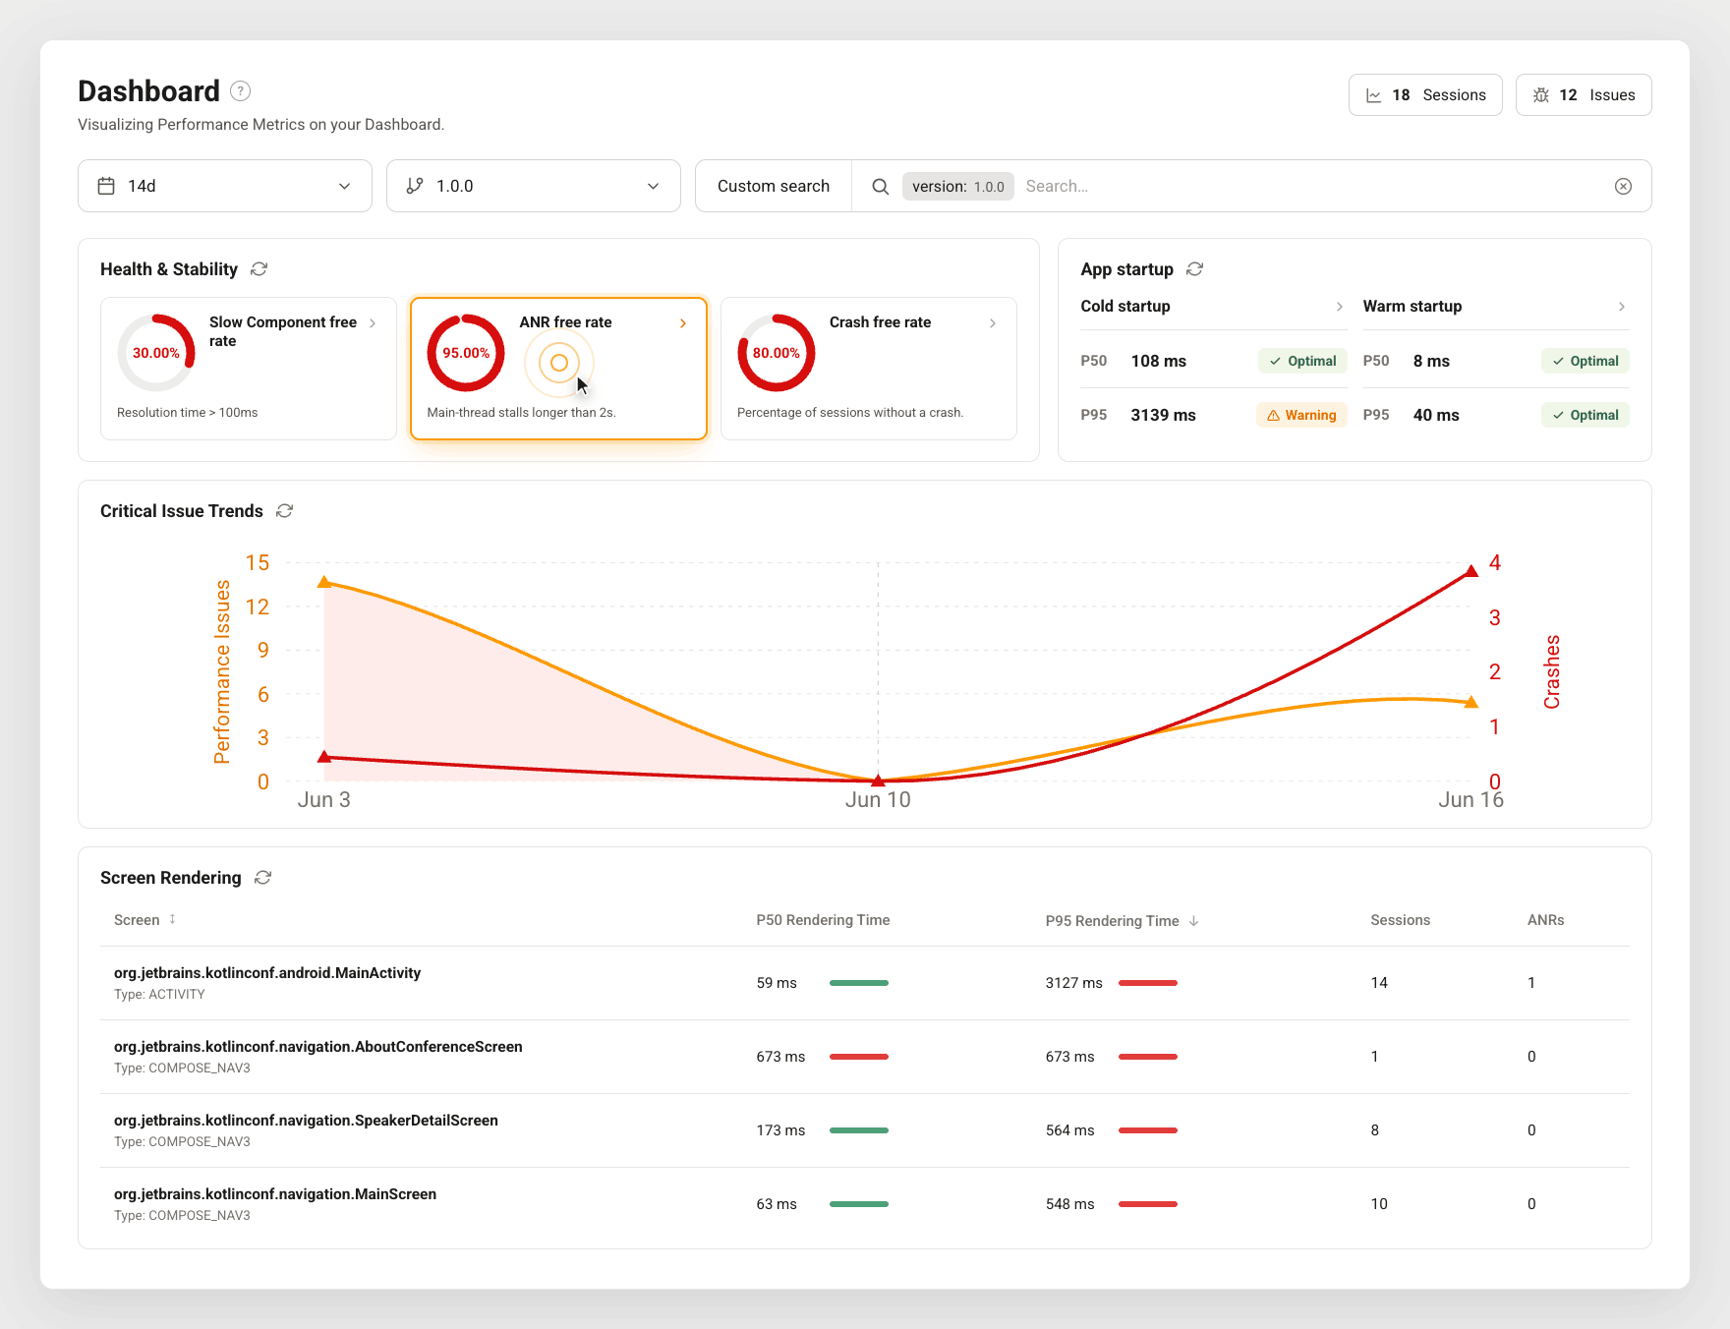Click the Jun 16 crashes data point
This screenshot has height=1329, width=1730.
[x=1471, y=571]
